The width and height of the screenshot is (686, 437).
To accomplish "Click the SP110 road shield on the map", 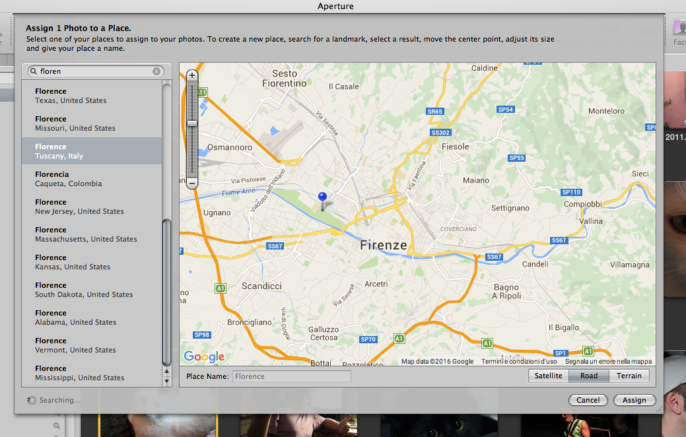I will pos(571,192).
